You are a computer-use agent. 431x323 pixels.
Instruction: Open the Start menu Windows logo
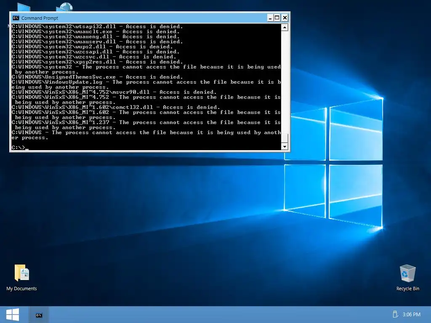tap(12, 315)
